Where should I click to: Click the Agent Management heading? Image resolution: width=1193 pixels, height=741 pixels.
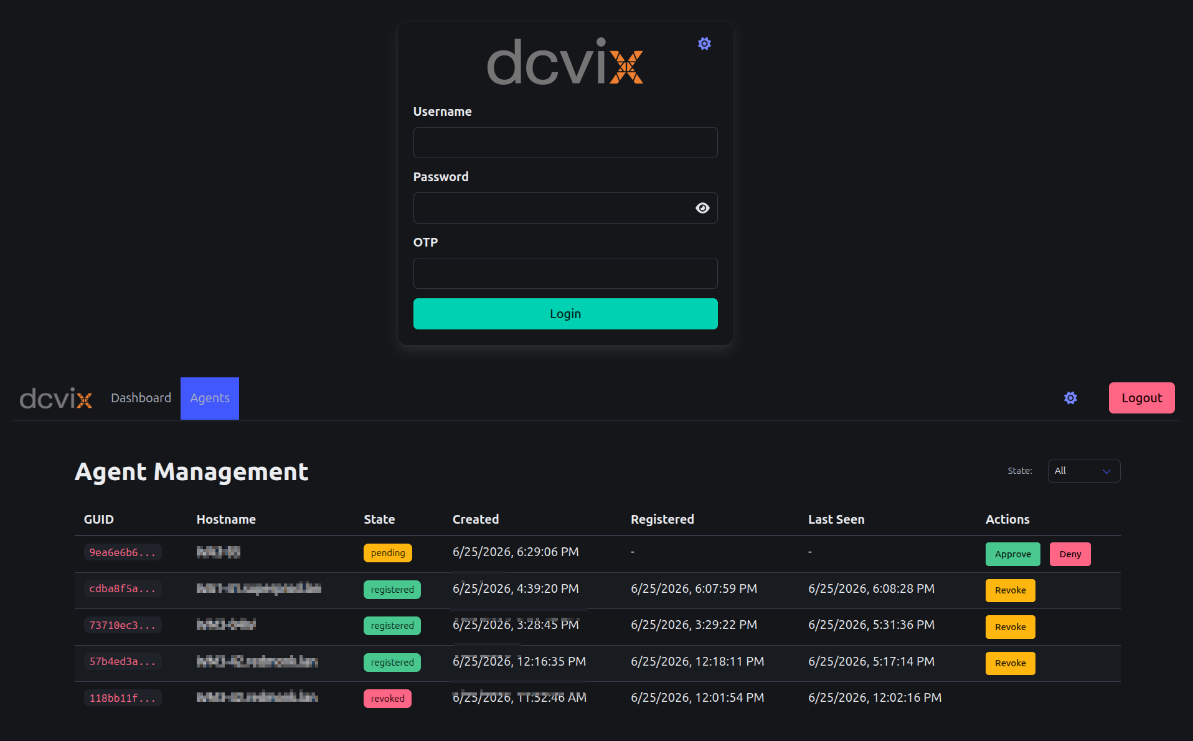(x=191, y=472)
